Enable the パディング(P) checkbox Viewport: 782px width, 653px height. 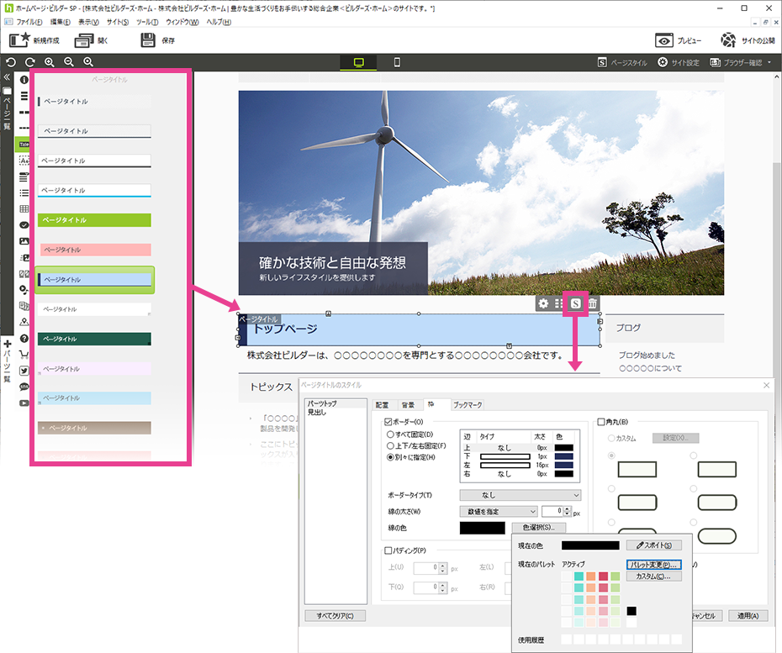388,550
